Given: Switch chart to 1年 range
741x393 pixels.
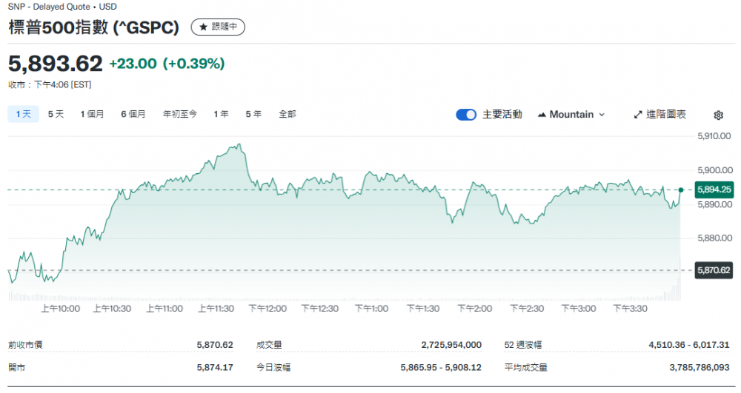Looking at the screenshot, I should tap(221, 114).
